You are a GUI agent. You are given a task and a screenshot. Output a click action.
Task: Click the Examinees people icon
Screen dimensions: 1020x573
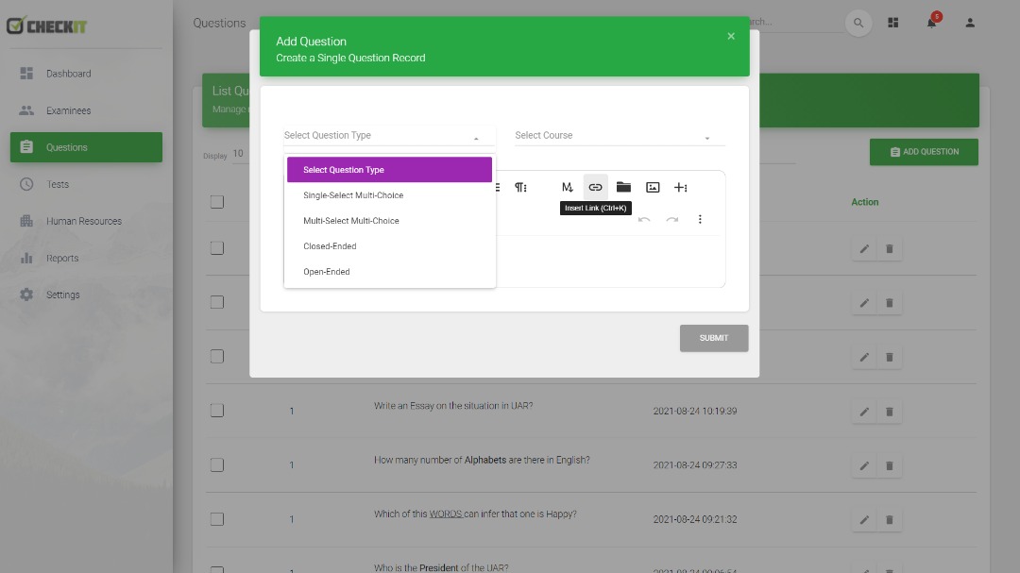(26, 110)
